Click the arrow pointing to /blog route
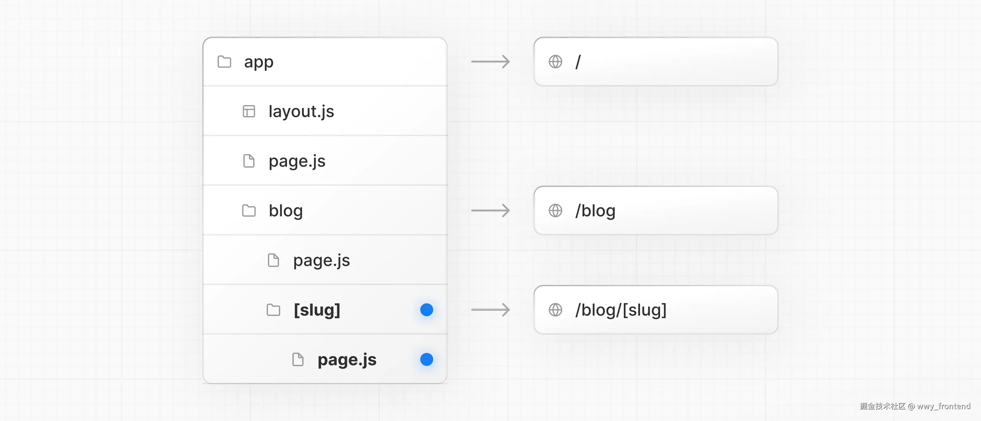 (490, 210)
